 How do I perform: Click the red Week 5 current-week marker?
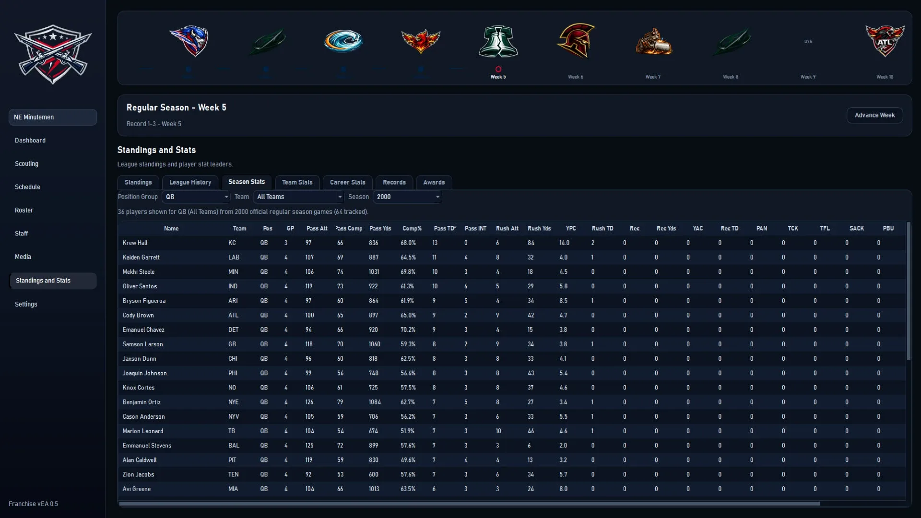click(x=498, y=69)
